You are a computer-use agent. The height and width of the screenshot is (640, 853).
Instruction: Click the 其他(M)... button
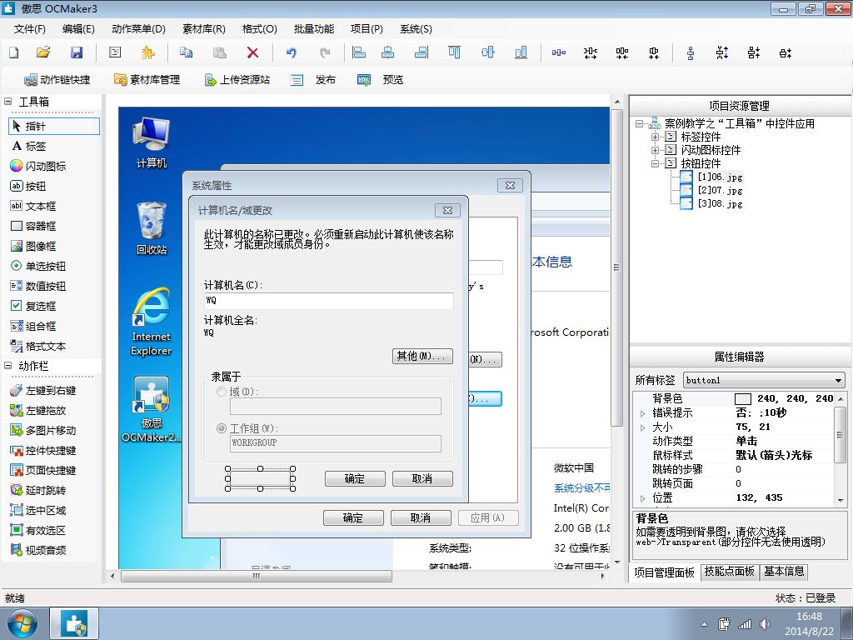pos(422,356)
